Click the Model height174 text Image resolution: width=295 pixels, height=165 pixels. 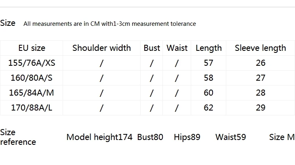point(99,137)
